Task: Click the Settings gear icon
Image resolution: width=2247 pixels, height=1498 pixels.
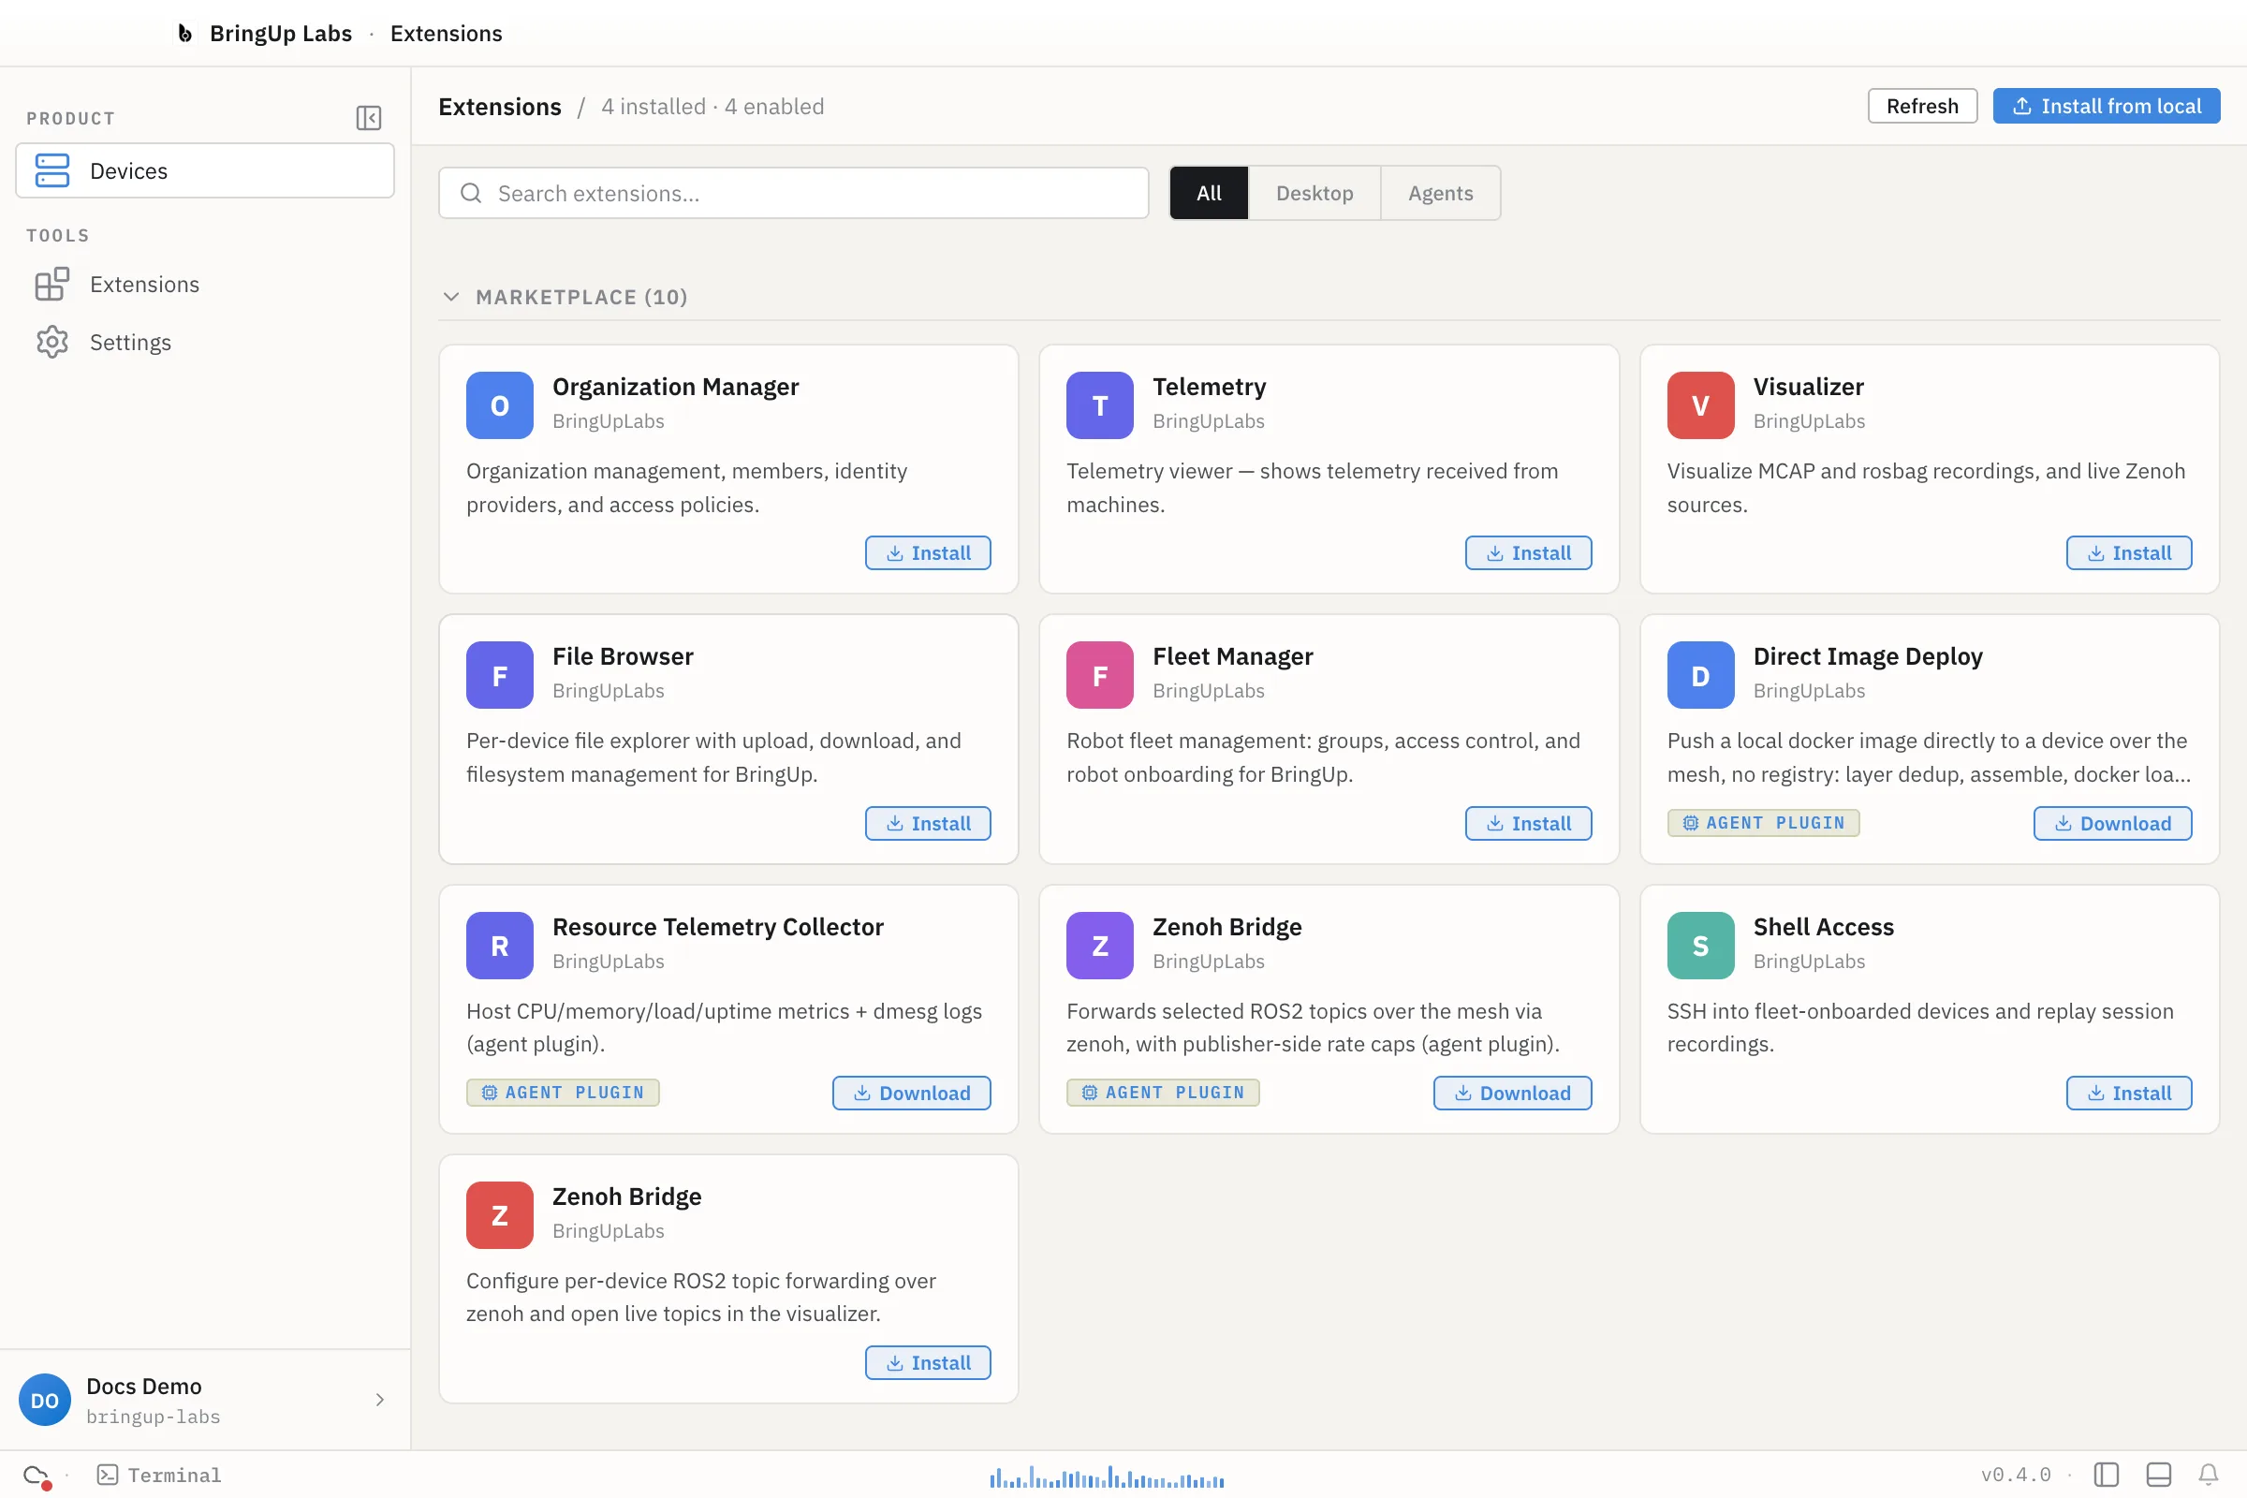Action: point(52,342)
